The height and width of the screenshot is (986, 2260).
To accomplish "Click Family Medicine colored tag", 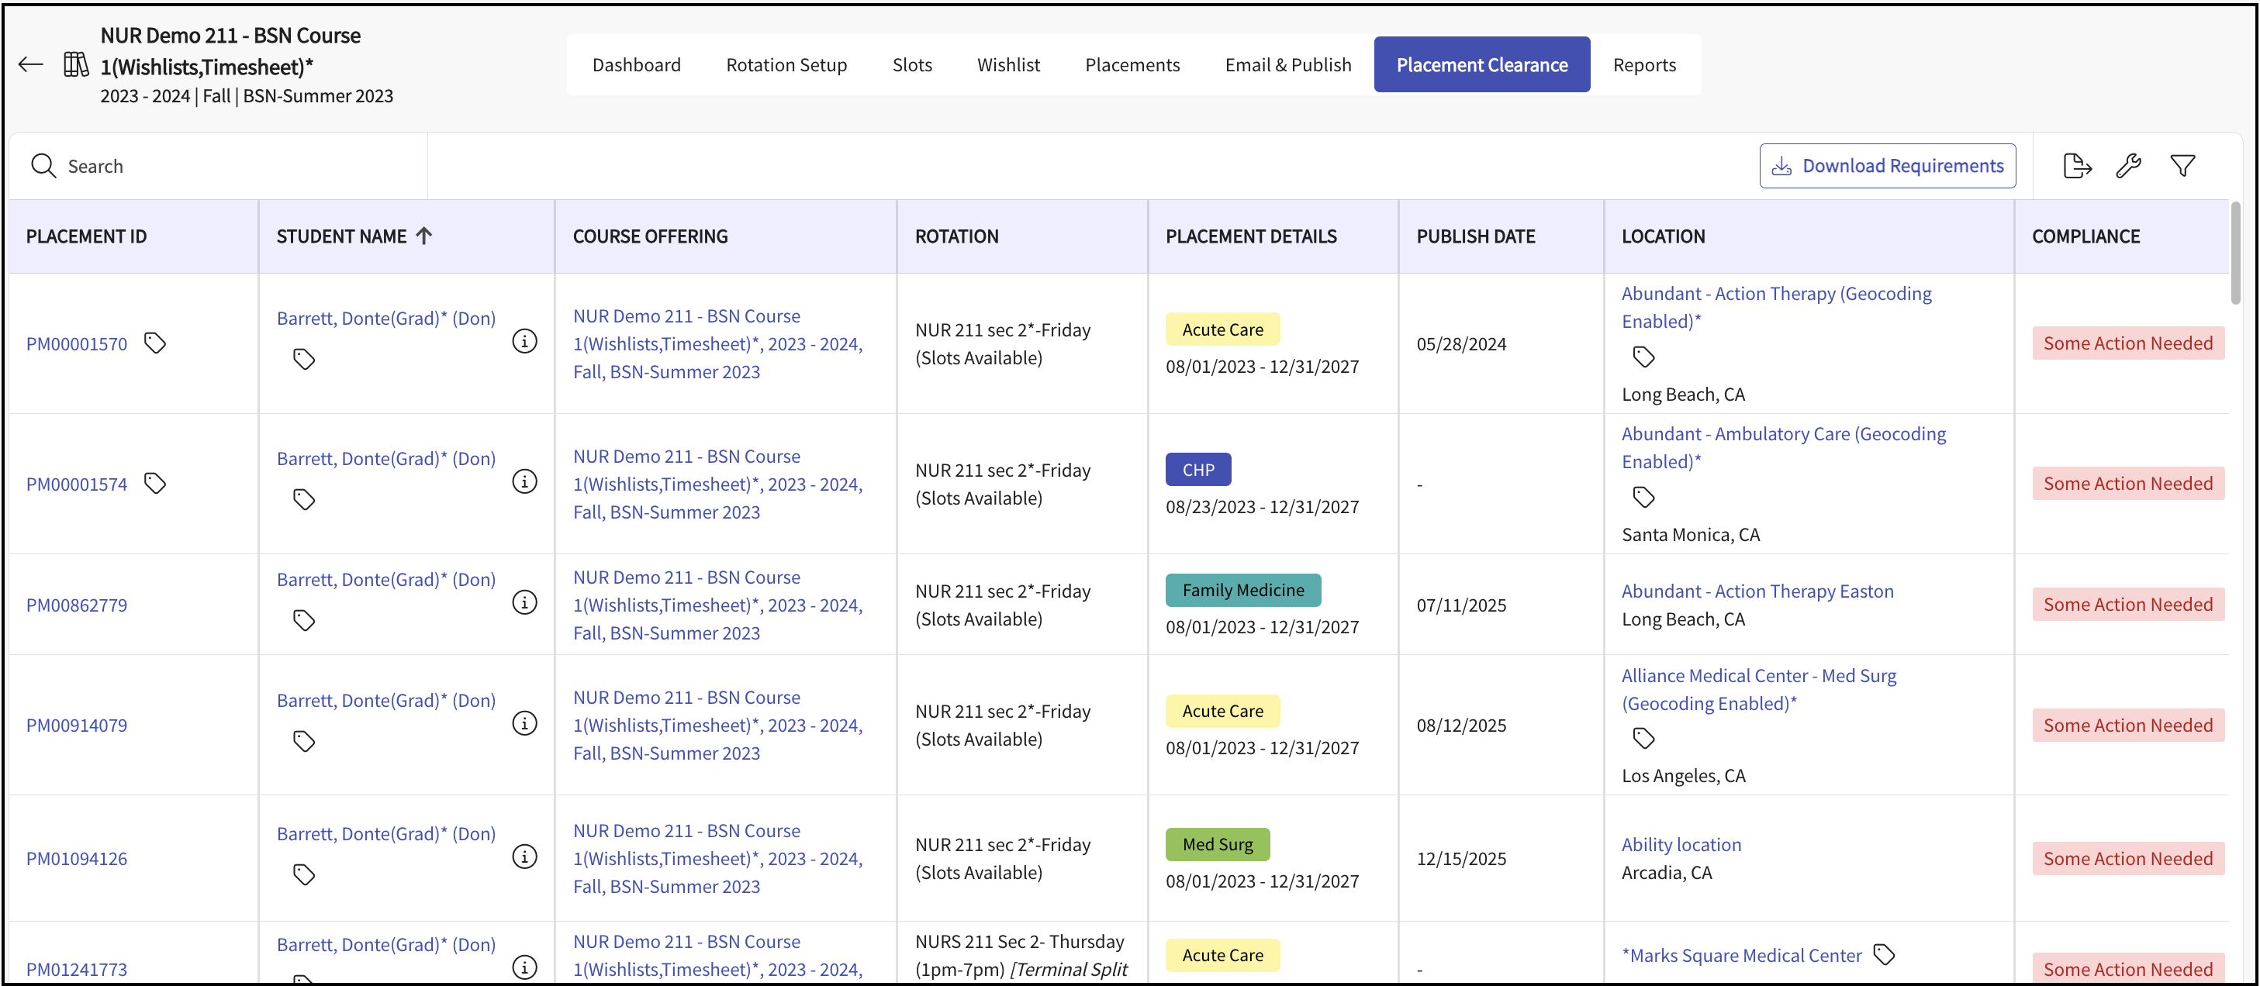I will point(1242,591).
